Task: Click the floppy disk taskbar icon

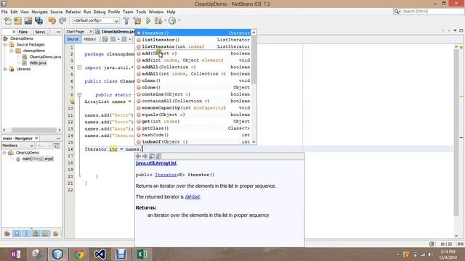Action: 121,254
